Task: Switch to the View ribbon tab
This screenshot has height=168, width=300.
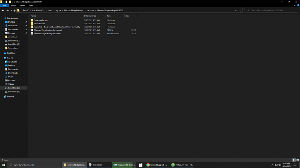Action: tap(31, 6)
